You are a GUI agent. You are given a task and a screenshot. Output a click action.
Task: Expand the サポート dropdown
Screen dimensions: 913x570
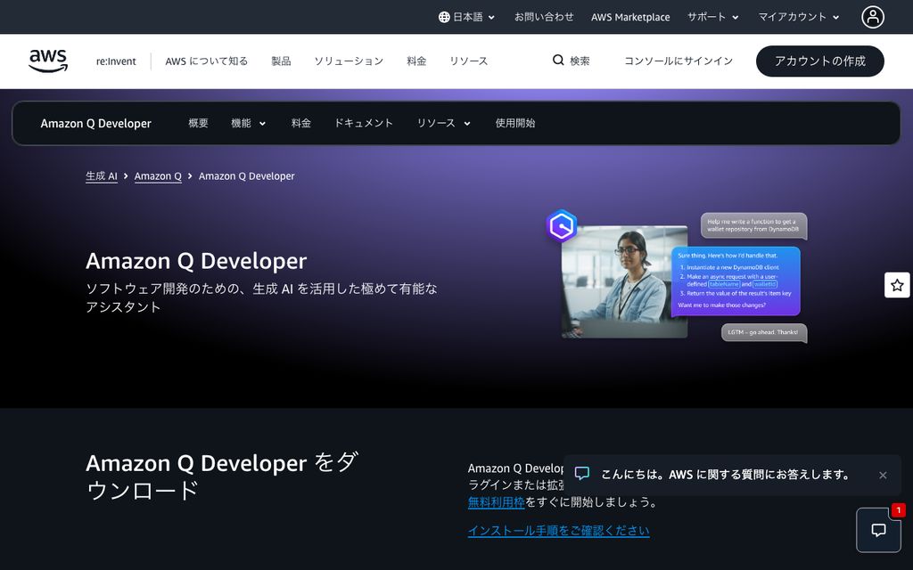pos(712,18)
